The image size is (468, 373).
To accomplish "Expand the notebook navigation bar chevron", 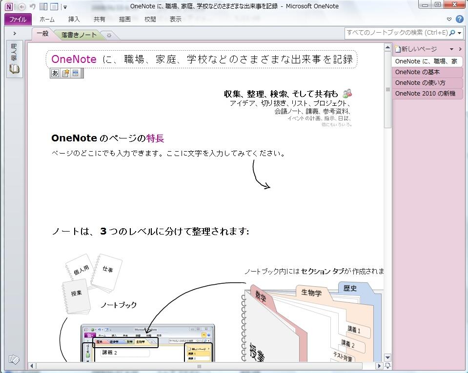I will [x=15, y=33].
